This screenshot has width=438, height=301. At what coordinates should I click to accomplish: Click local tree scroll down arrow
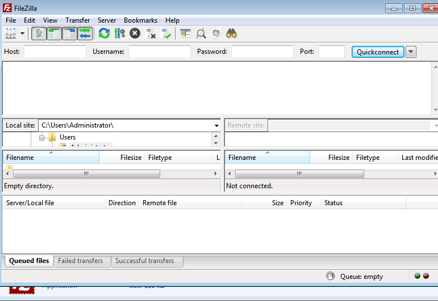216,143
